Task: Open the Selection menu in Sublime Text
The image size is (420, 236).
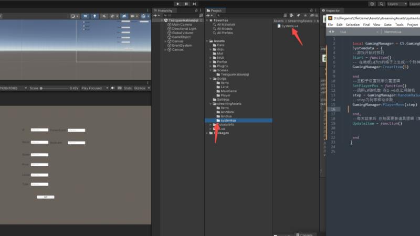Action: click(352, 25)
